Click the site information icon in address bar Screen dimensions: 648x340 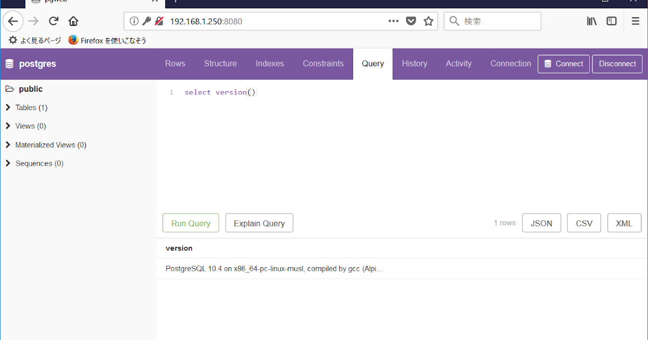(134, 21)
